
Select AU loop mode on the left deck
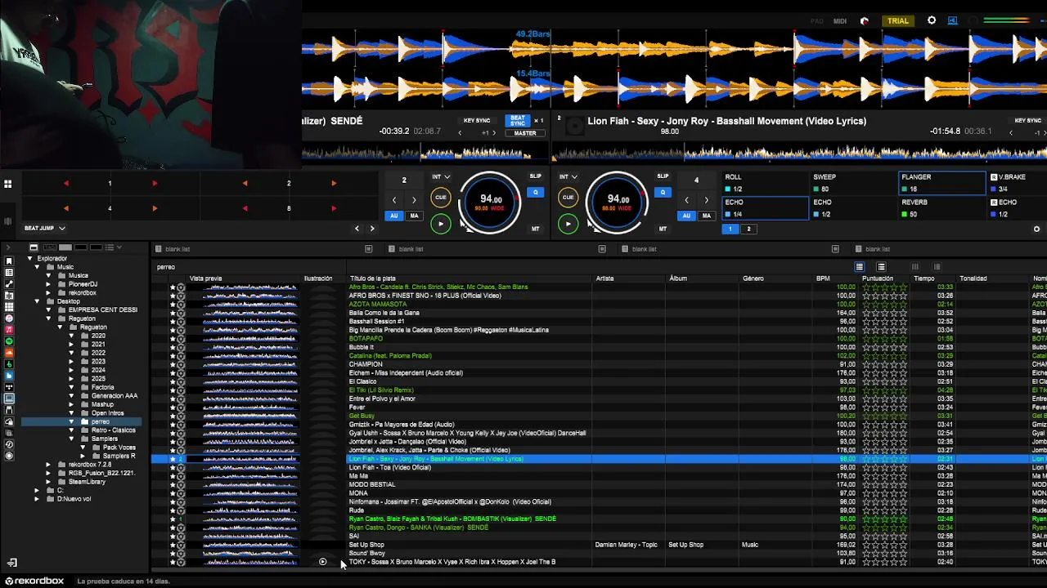394,216
